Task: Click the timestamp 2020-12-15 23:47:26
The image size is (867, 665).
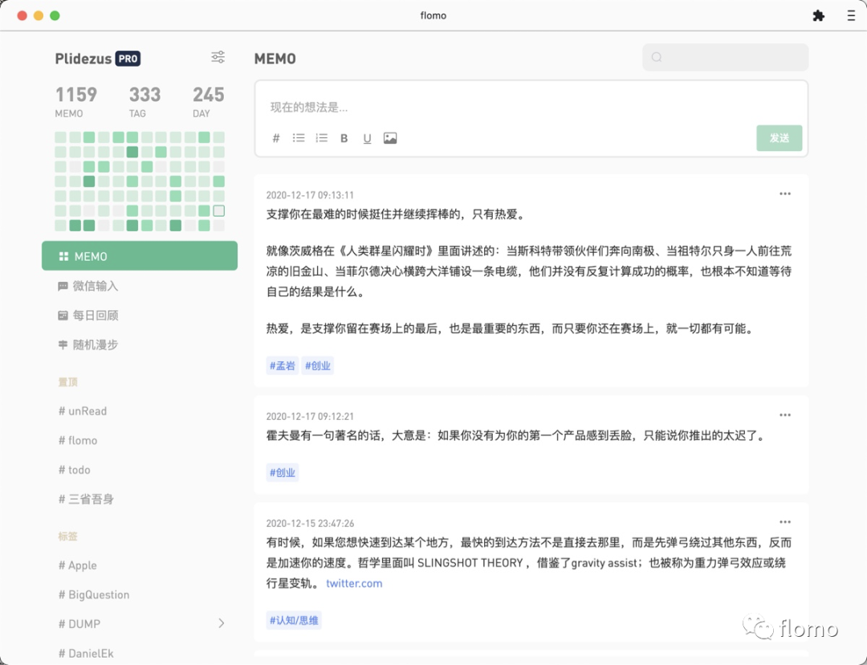Action: [310, 524]
